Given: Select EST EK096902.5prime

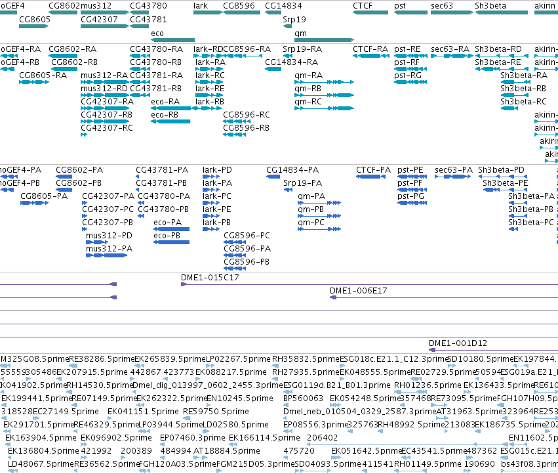Looking at the screenshot, I should (x=84, y=444).
